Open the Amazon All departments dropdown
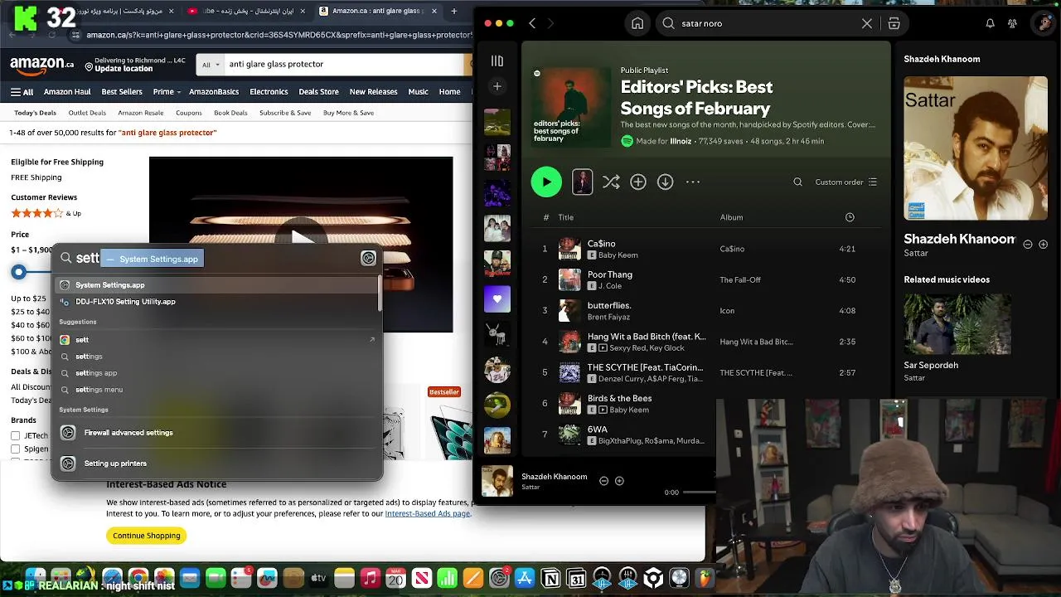 click(x=211, y=64)
